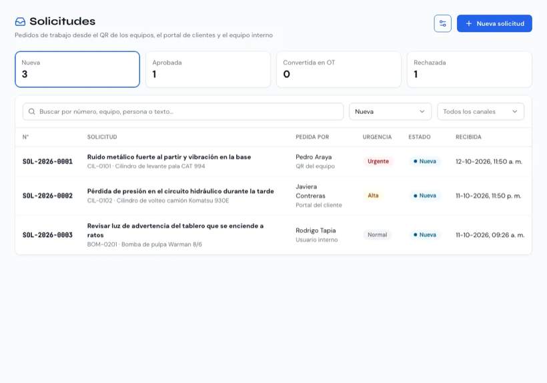This screenshot has width=547, height=383.
Task: Click requester Pedro Araya
Action: point(314,157)
